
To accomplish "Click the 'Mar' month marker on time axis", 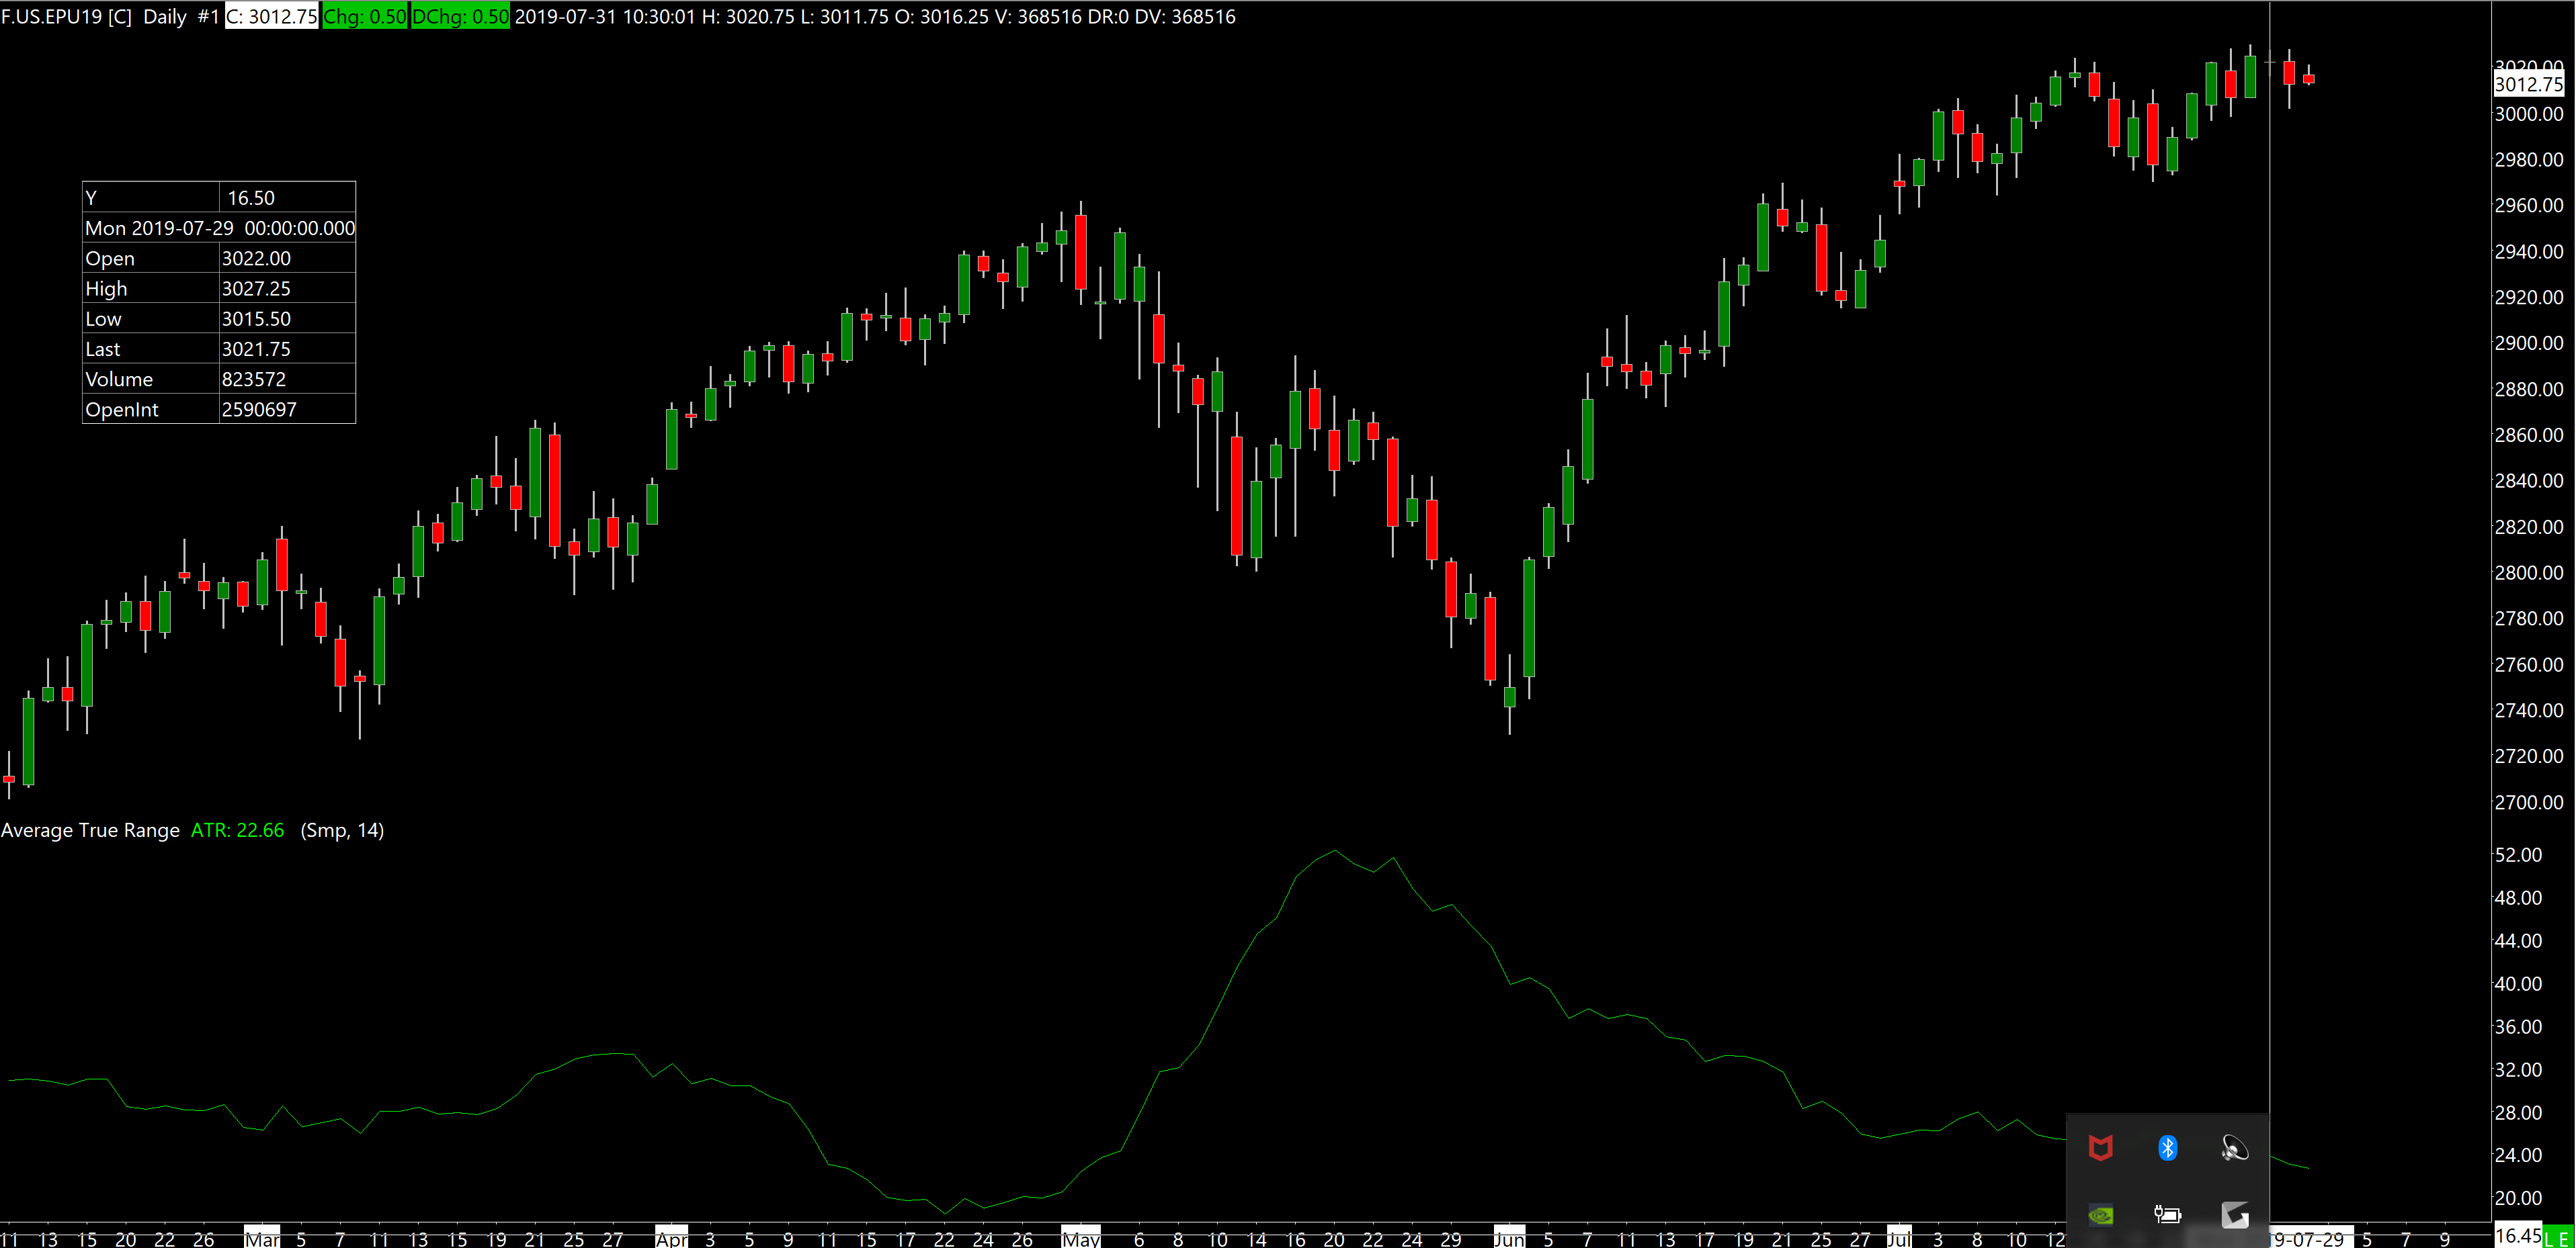I will [262, 1238].
